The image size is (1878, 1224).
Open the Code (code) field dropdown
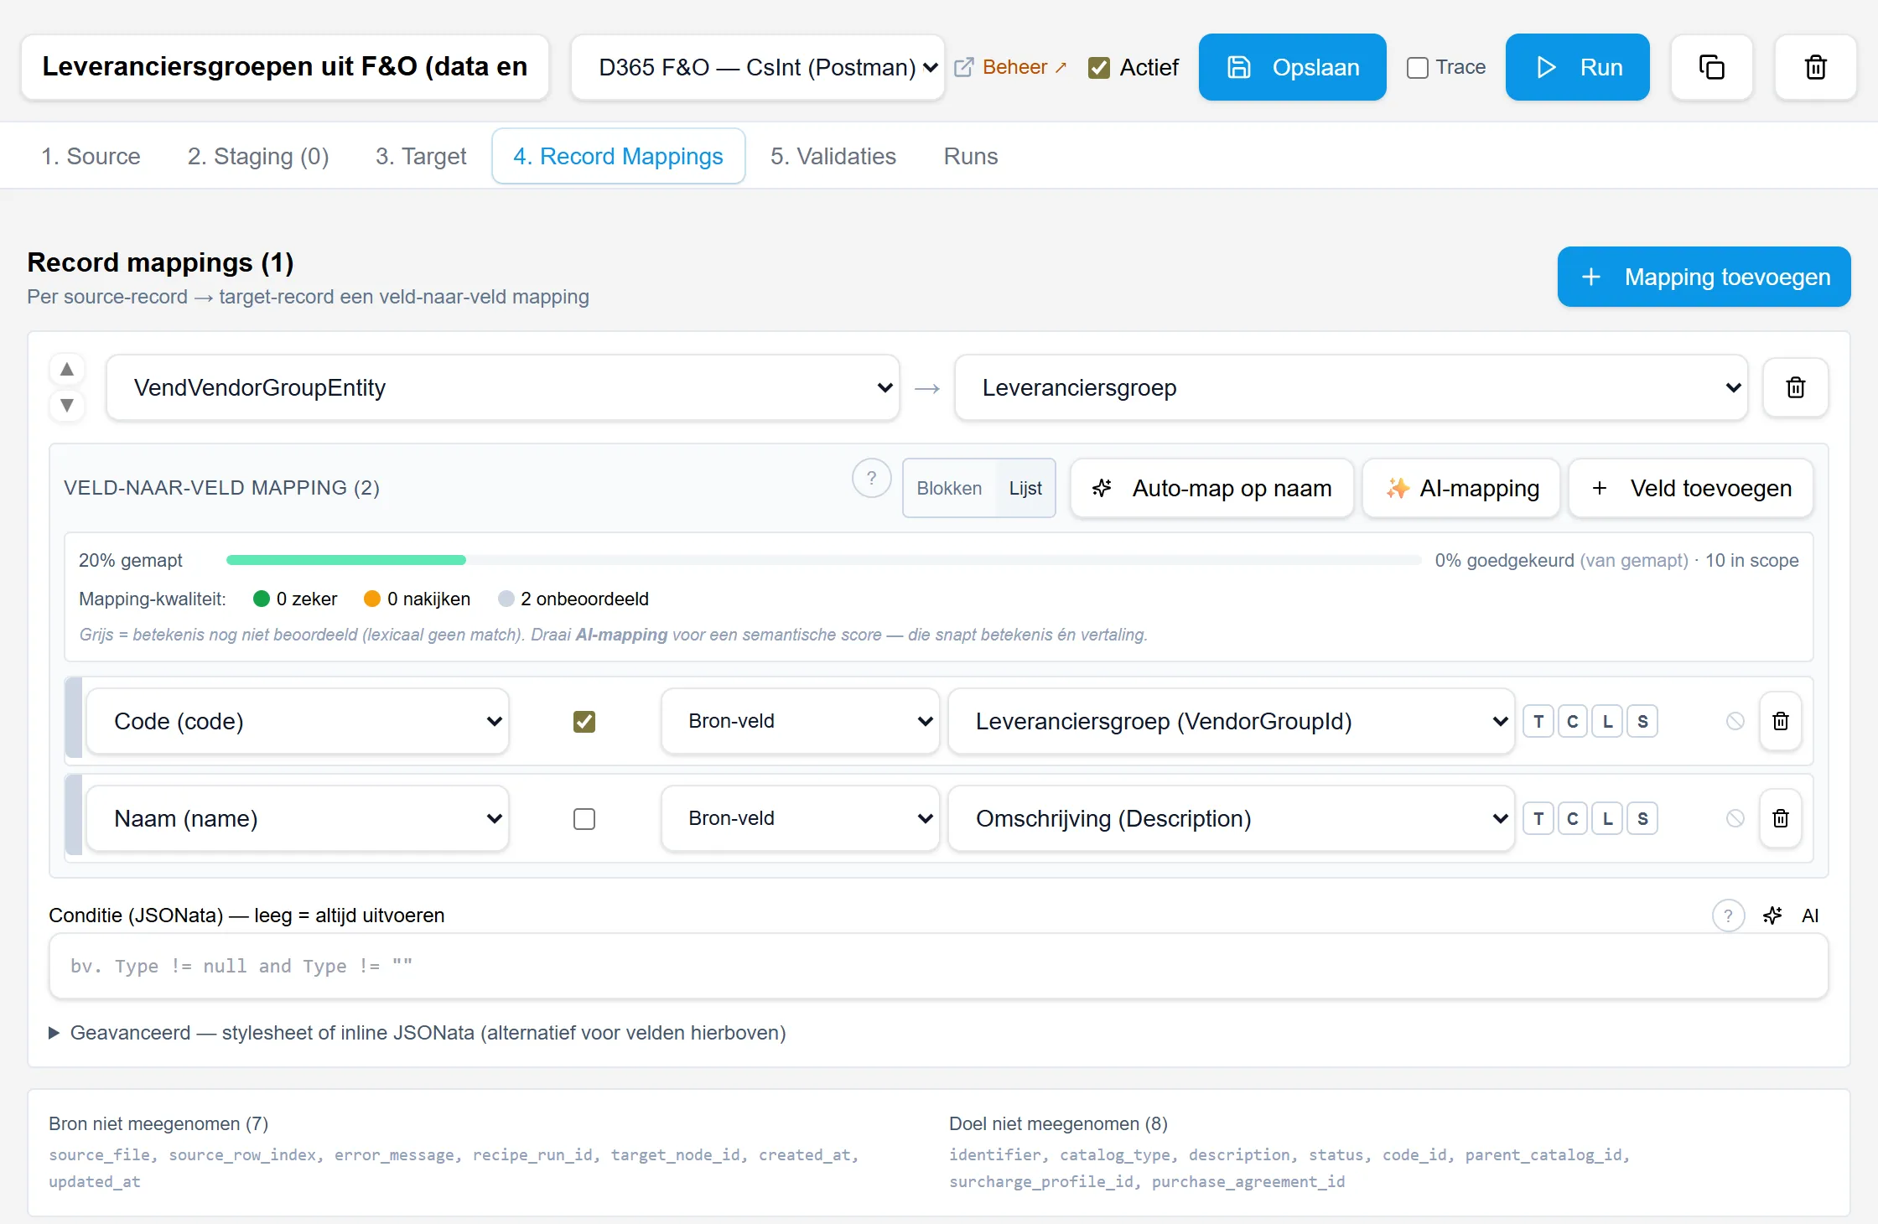[x=298, y=721]
